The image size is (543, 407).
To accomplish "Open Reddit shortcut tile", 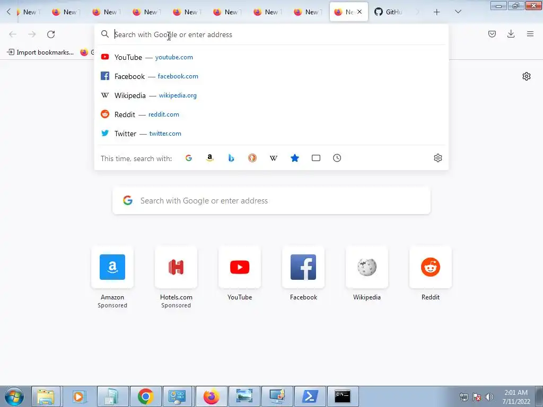I will click(x=431, y=267).
